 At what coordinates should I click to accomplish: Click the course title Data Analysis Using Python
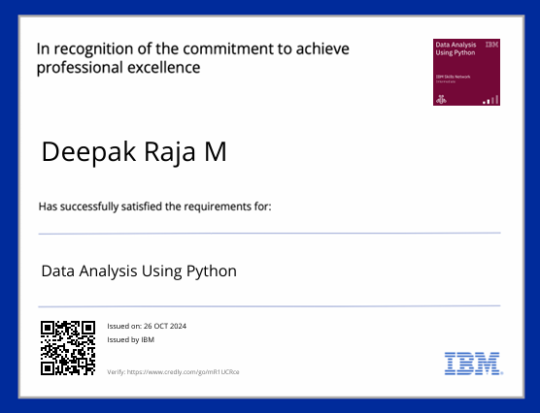pyautogui.click(x=139, y=271)
